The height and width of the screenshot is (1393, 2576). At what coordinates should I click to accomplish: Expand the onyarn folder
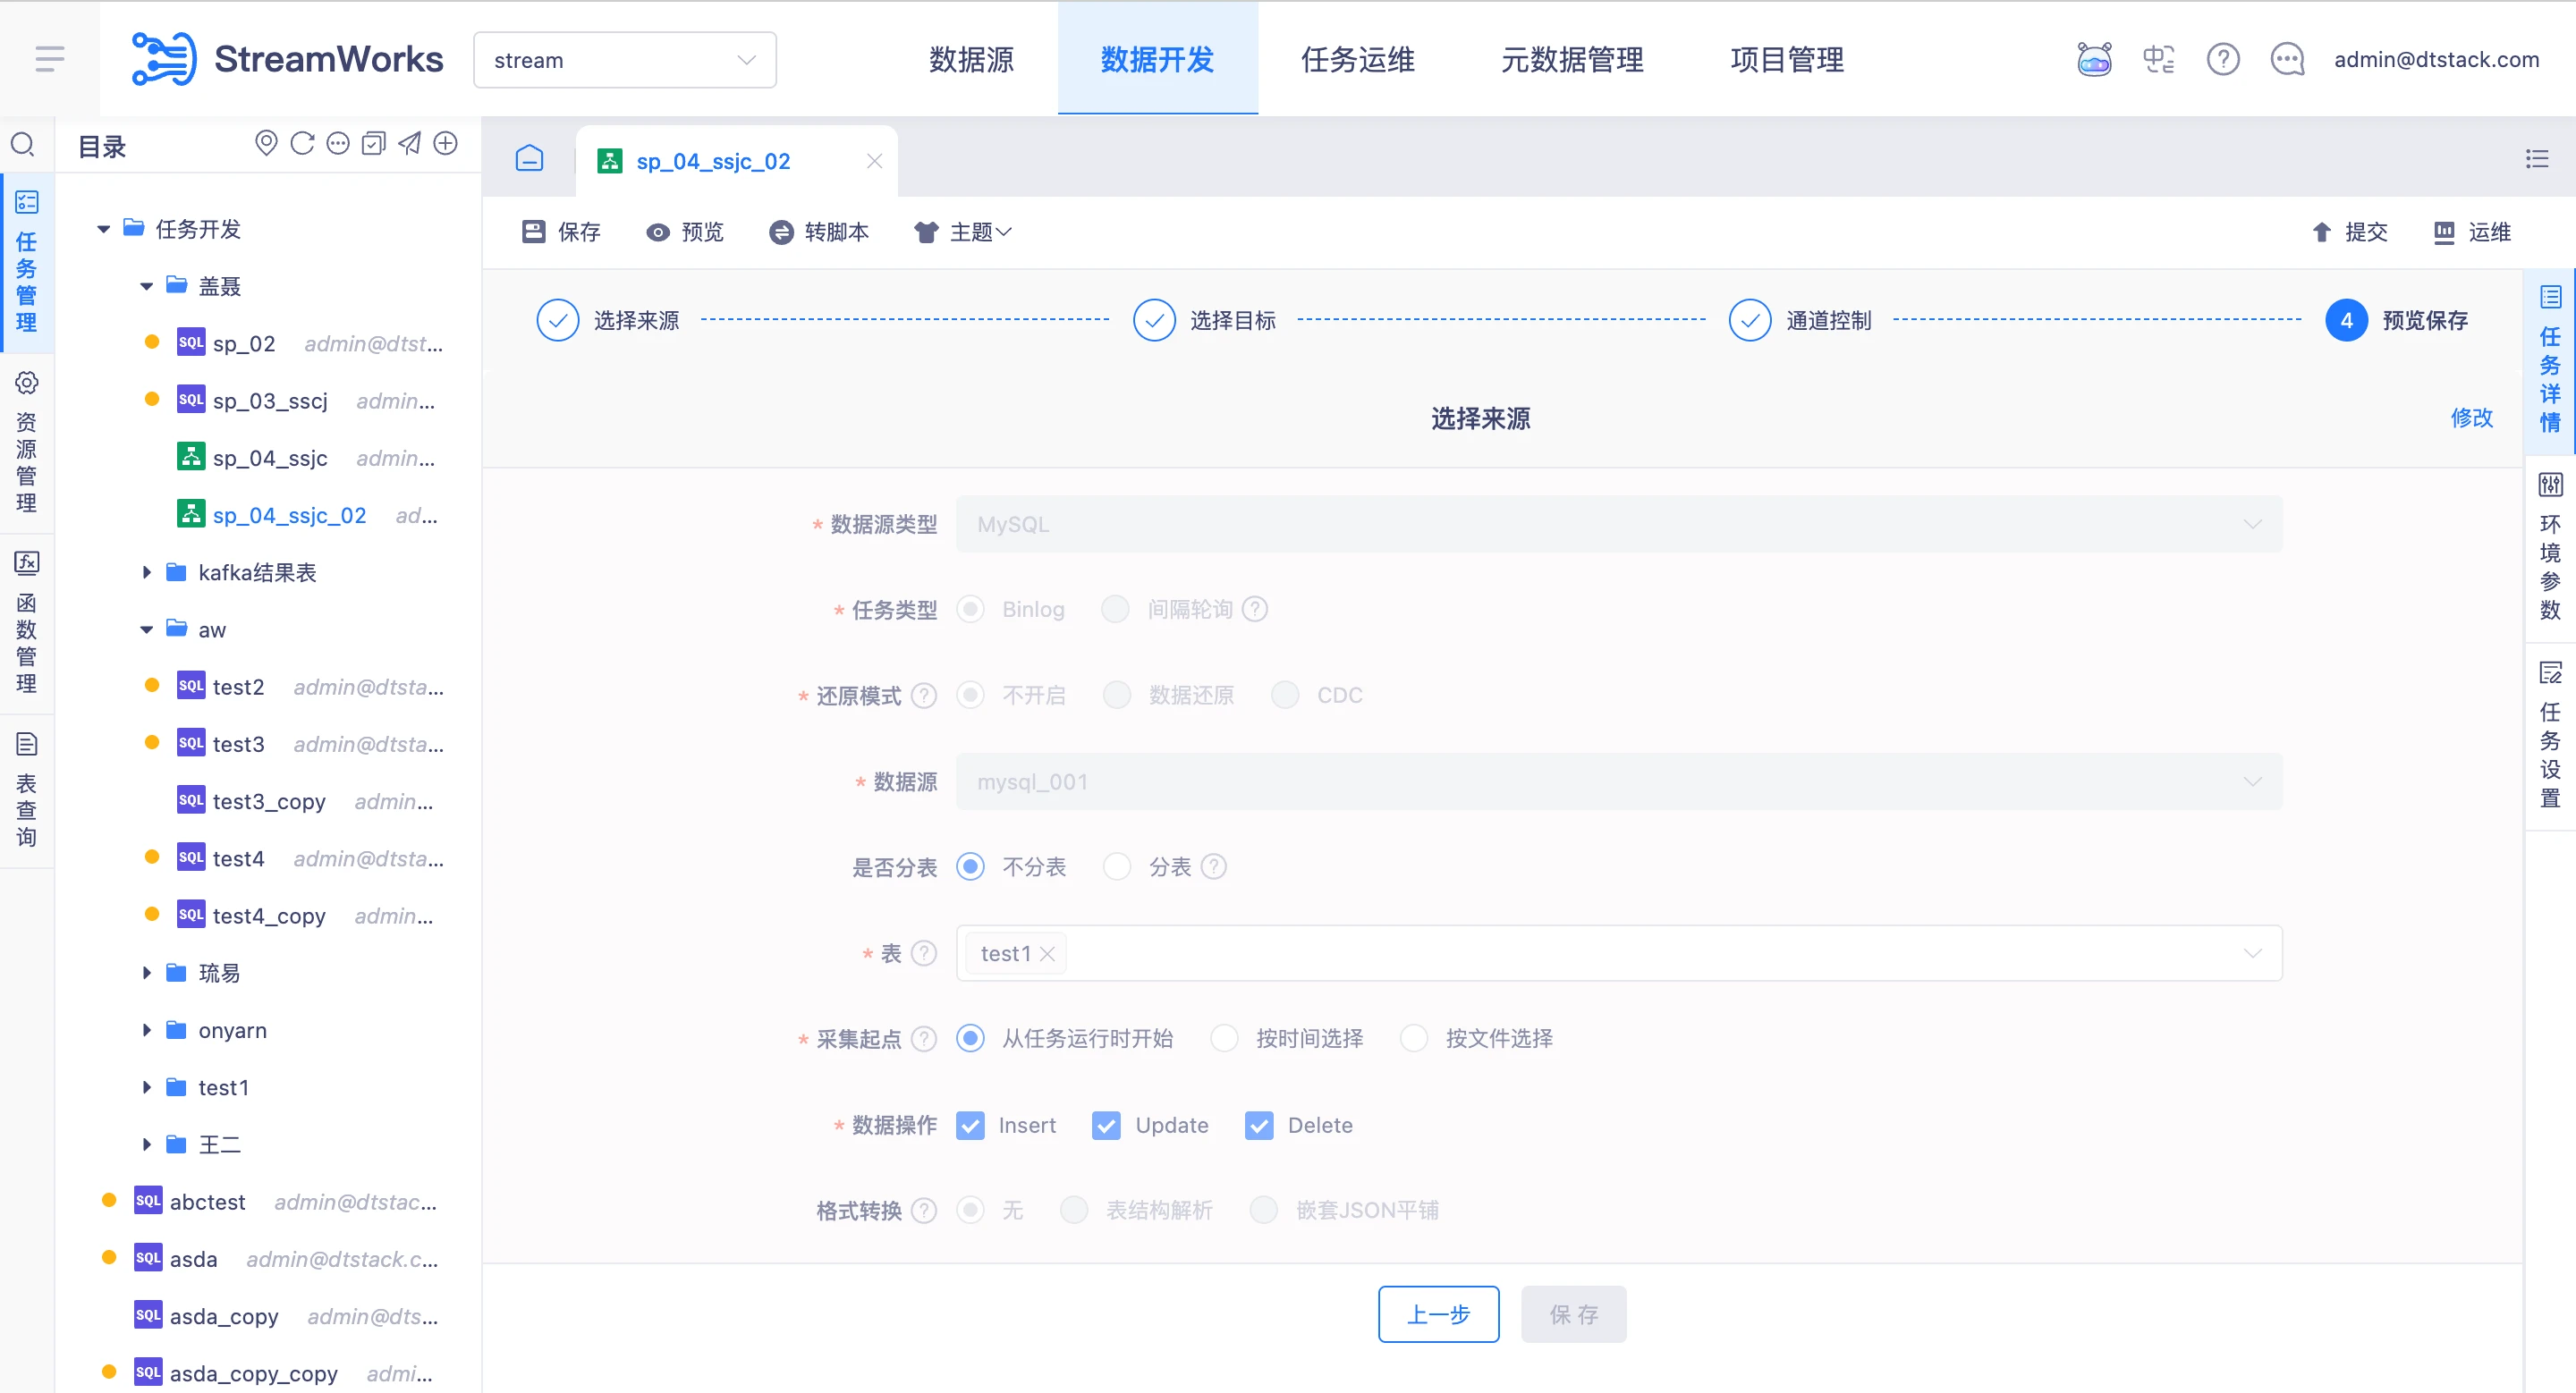pos(146,1030)
